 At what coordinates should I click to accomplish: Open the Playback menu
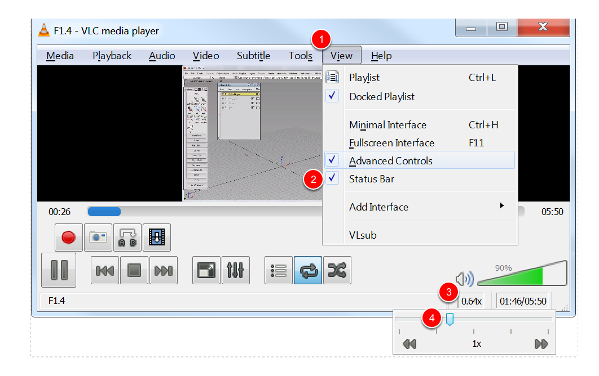click(112, 56)
